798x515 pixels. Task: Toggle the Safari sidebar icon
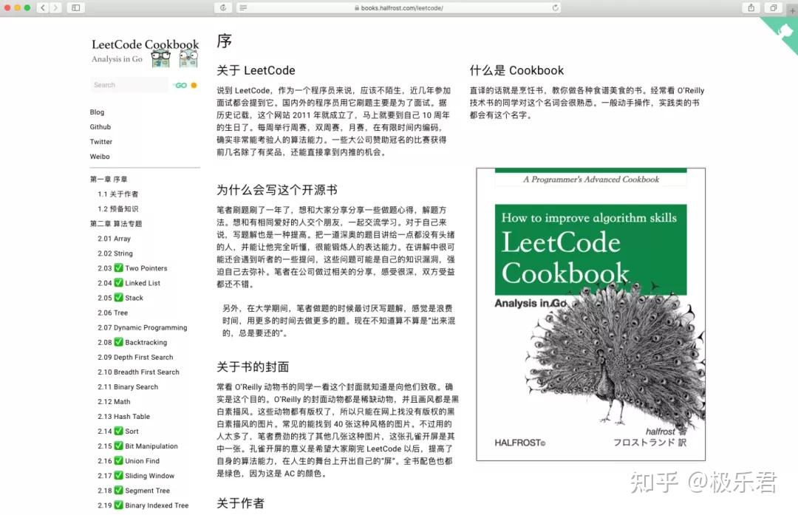[74, 7]
